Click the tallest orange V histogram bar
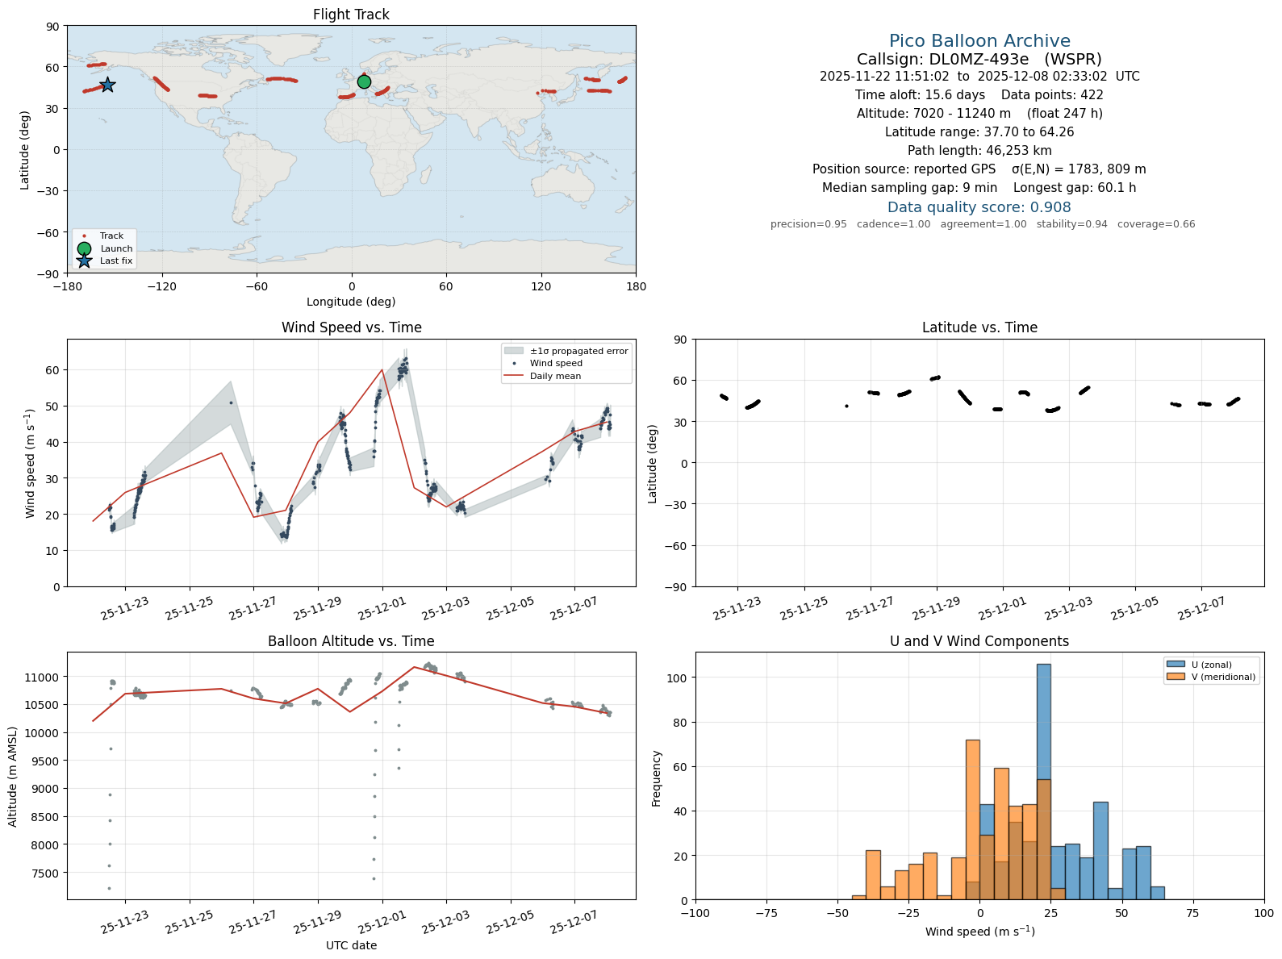This screenshot has width=1282, height=959. [973, 819]
